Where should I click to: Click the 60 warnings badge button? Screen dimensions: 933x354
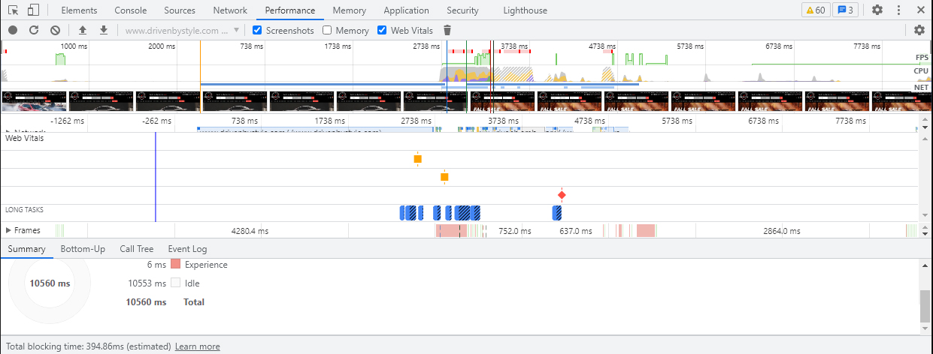[x=815, y=10]
